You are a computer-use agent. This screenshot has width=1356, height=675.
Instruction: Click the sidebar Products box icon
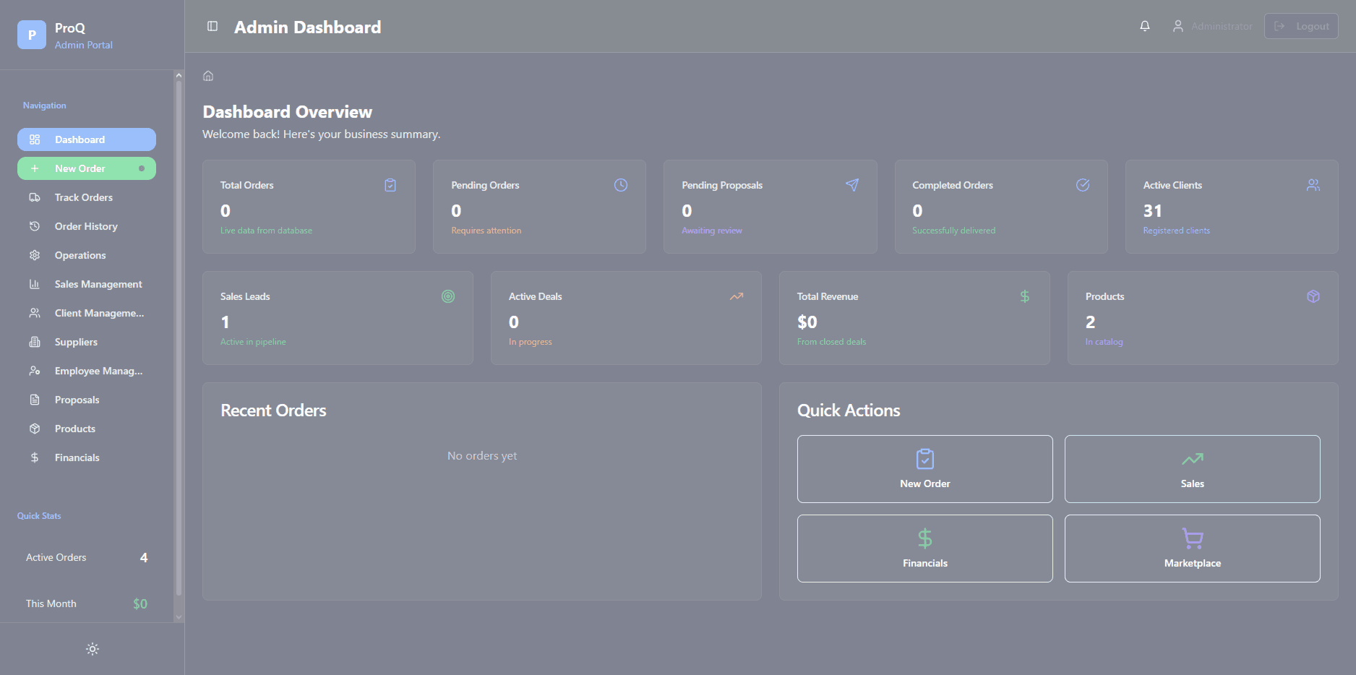(x=35, y=429)
